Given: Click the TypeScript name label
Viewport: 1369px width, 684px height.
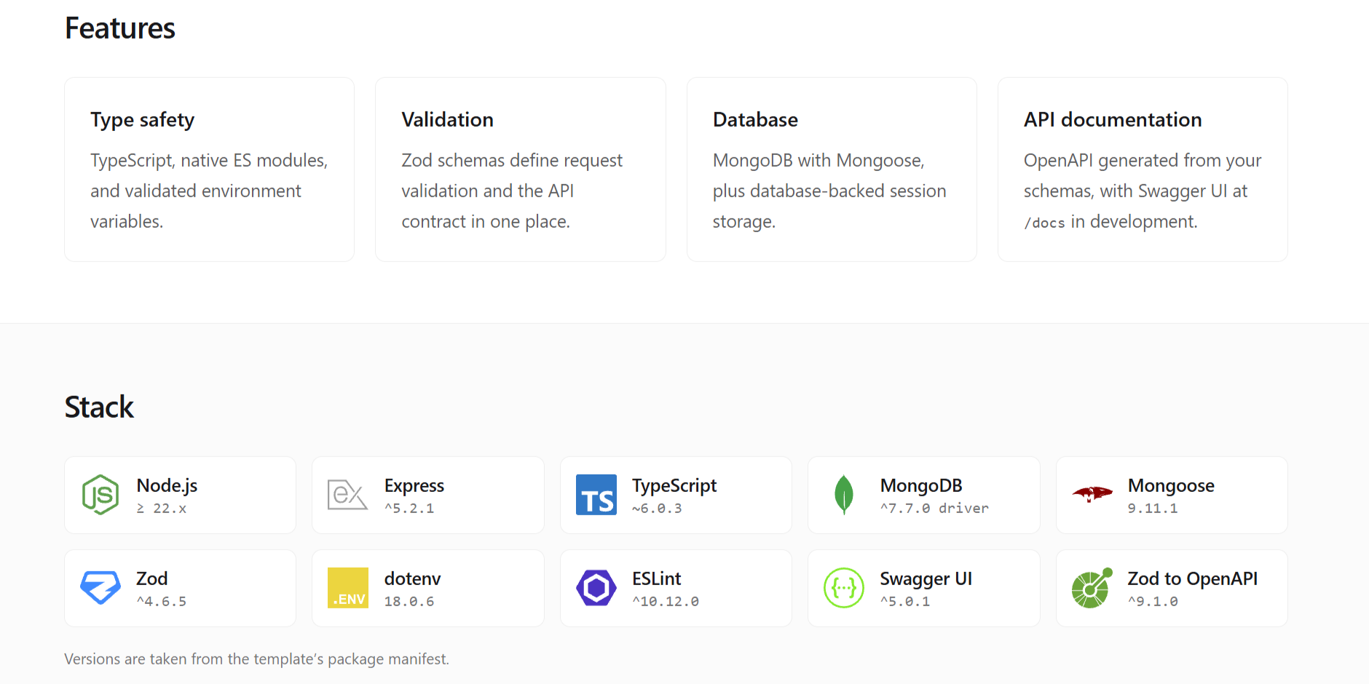Looking at the screenshot, I should click(674, 485).
